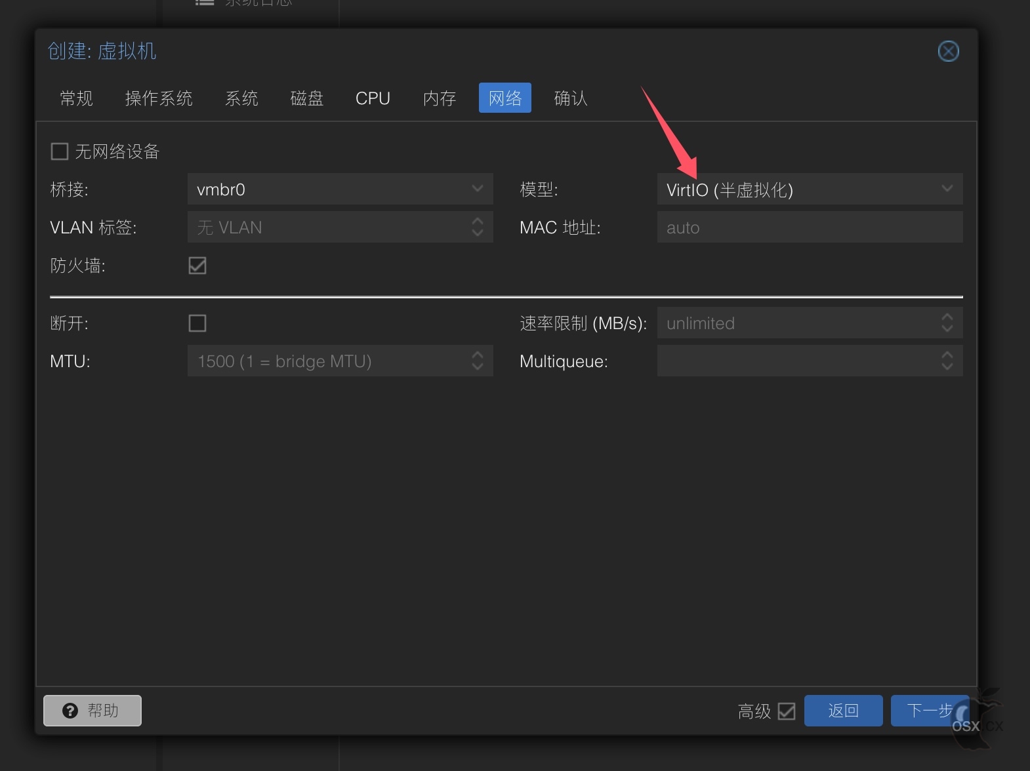Click the MTU spinner arrows
Viewport: 1030px width, 771px height.
pos(478,361)
